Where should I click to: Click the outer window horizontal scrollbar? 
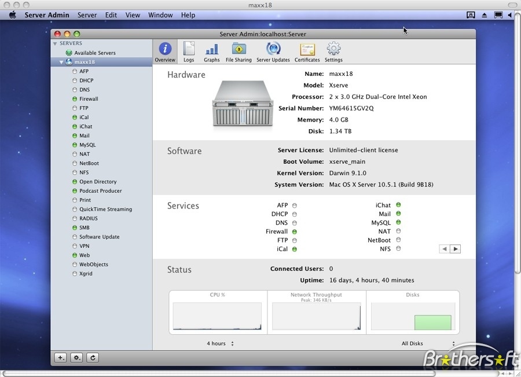pos(219,374)
